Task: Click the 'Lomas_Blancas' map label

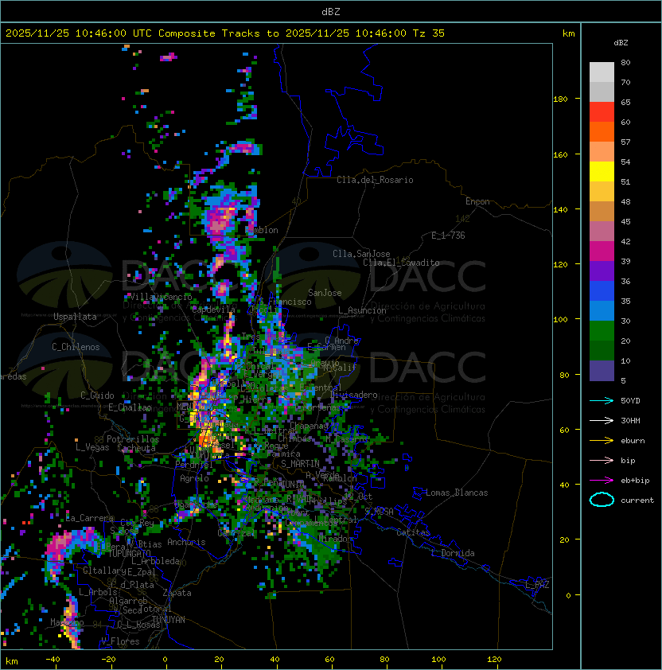Action: point(457,493)
